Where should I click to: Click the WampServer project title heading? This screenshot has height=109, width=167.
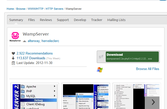click(36, 34)
